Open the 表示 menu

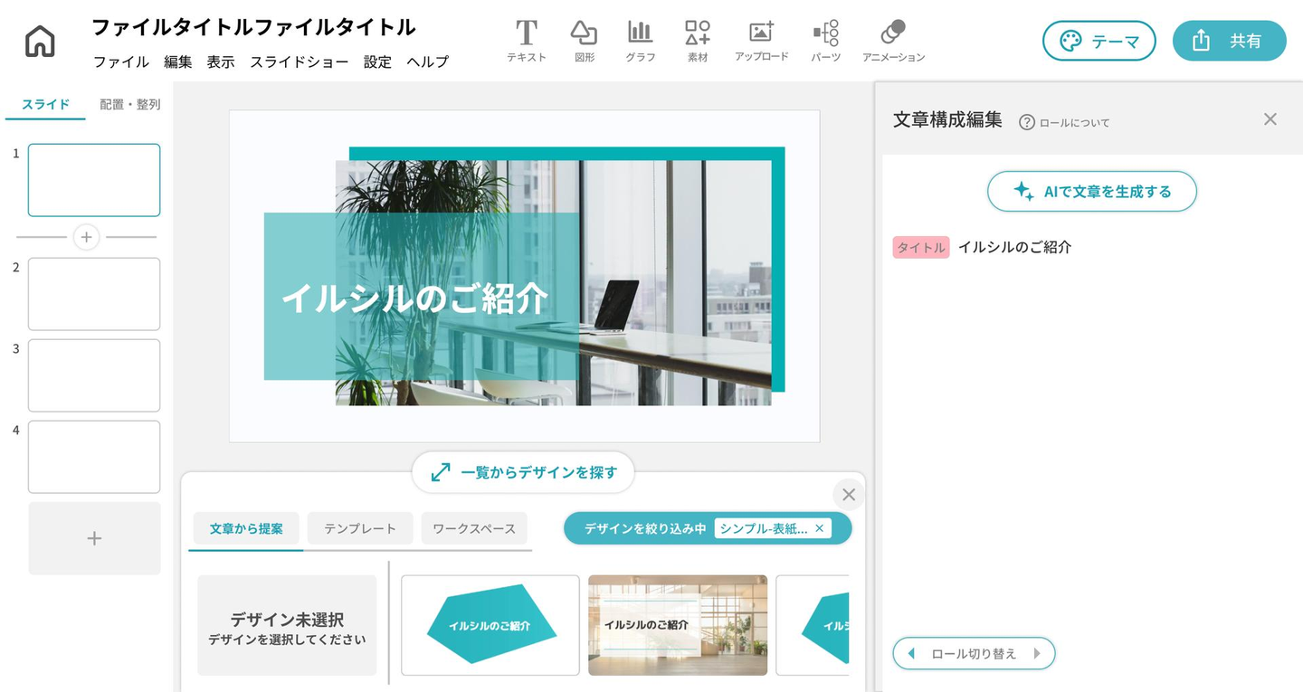[x=221, y=62]
